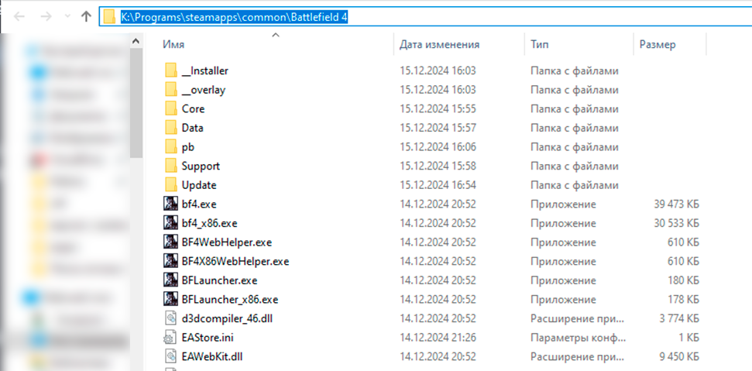Open the recent locations dropdown chevron
Screen dimensions: 752x371
67,17
